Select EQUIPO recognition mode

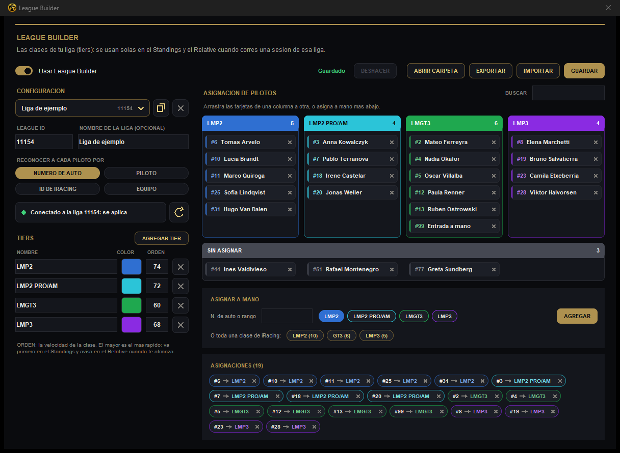coord(146,189)
